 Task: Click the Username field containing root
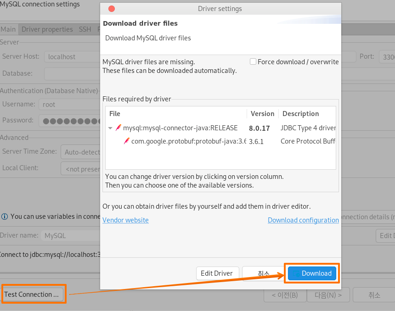[69, 105]
